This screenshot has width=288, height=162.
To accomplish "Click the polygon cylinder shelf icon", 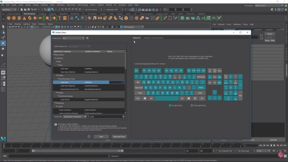I will pyautogui.click(x=19, y=18).
